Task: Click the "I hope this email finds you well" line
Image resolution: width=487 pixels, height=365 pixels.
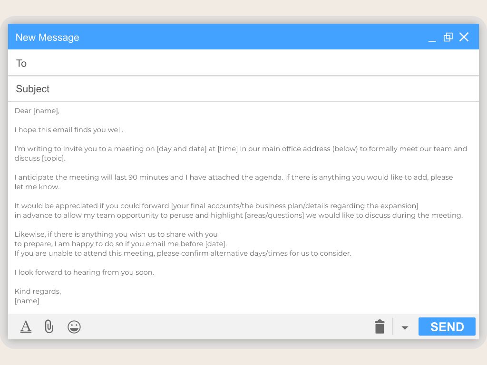Action: (69, 130)
